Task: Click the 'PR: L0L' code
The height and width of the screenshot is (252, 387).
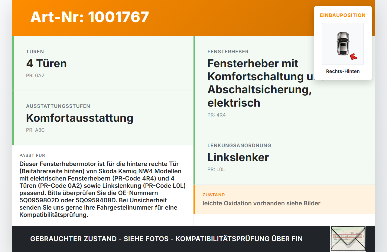Action: coord(216,169)
